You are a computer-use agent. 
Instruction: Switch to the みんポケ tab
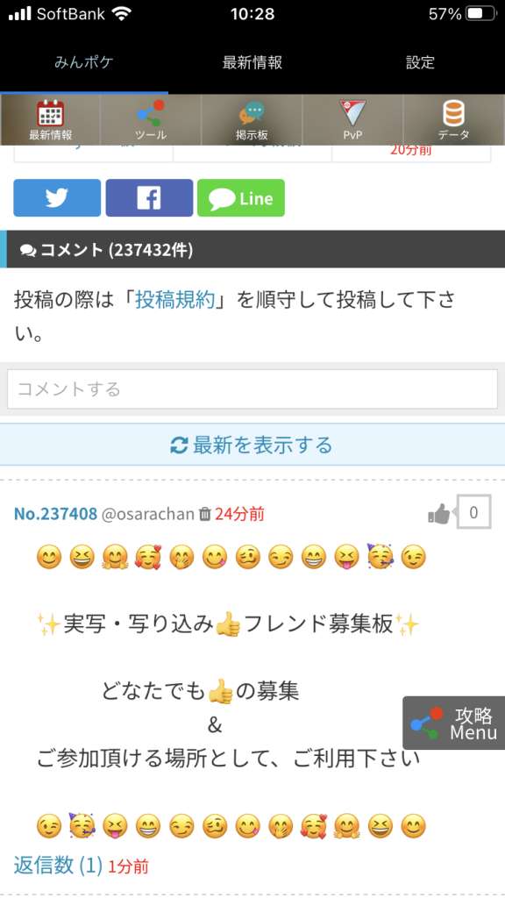point(84,62)
